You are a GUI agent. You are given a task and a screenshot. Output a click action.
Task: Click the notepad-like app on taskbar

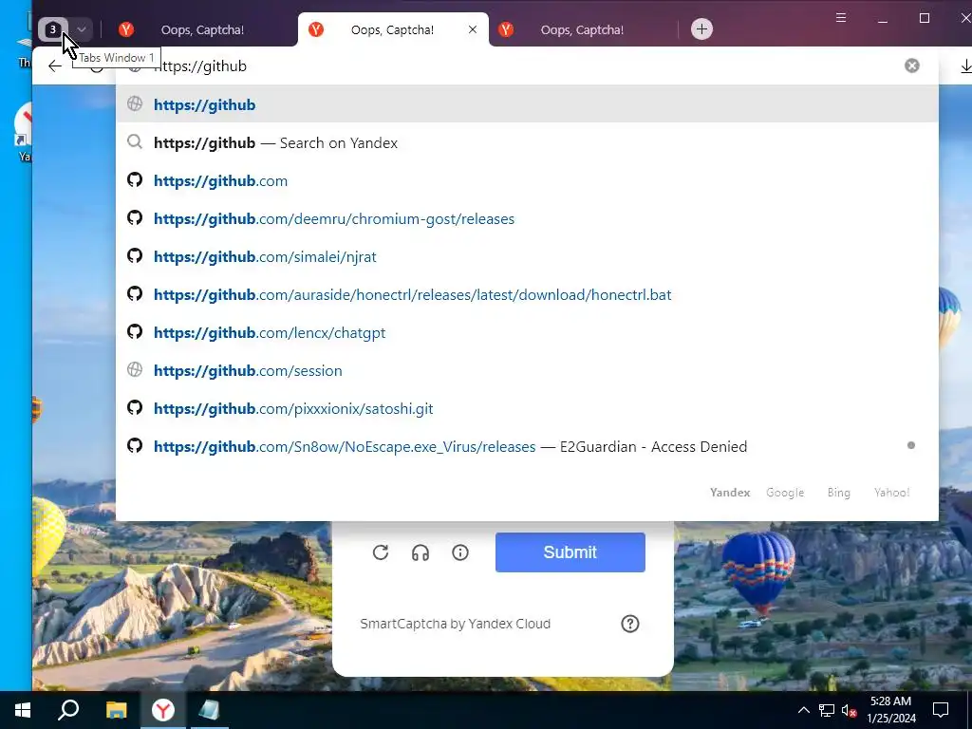pos(209,710)
